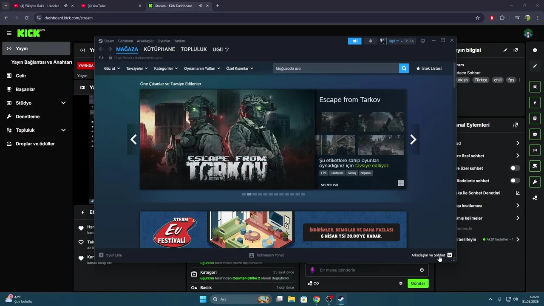Viewport: 544px width, 306px height.
Task: Click broadcast signal icon in right rail
Action: click(x=535, y=150)
